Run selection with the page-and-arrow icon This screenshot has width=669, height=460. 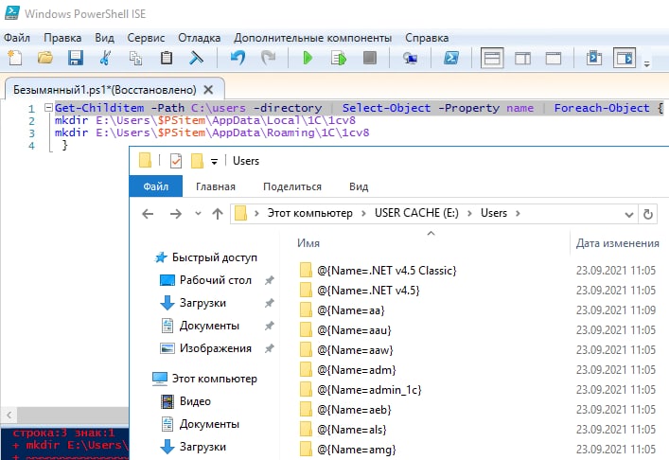(339, 58)
